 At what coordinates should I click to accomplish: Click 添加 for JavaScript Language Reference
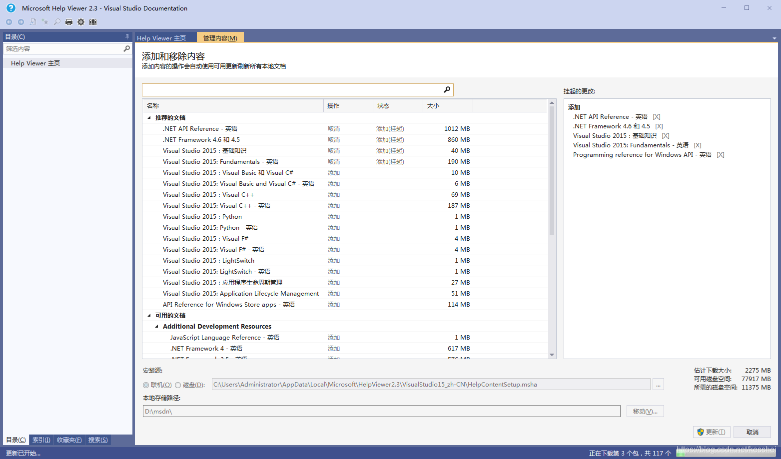click(x=334, y=338)
